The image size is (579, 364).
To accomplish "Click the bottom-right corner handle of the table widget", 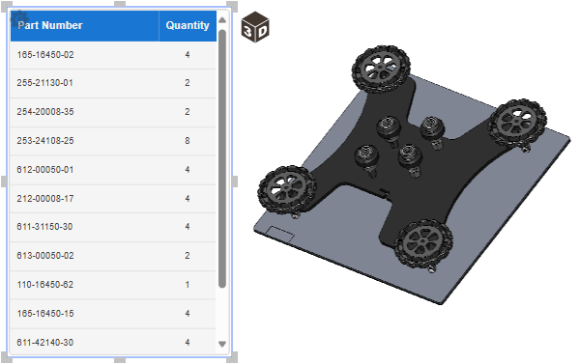I will [x=233, y=357].
